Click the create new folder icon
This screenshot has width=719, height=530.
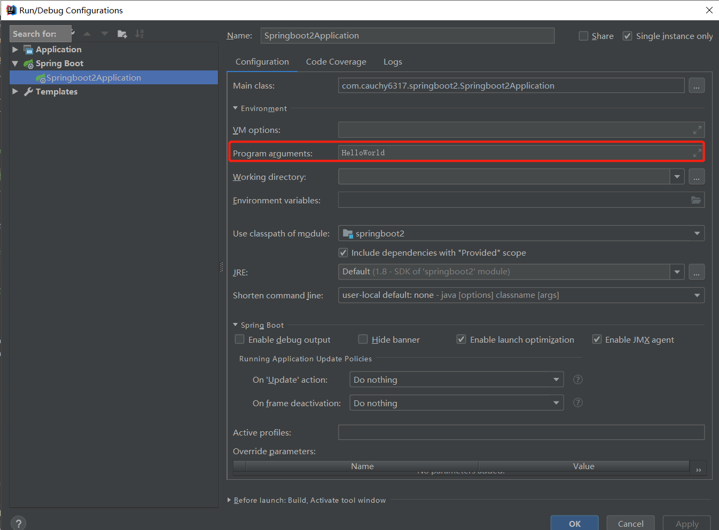pos(122,34)
